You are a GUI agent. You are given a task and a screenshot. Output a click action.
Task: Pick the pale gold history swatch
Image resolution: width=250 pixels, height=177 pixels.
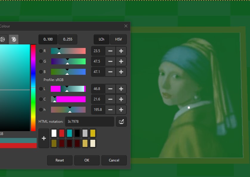click(85, 143)
